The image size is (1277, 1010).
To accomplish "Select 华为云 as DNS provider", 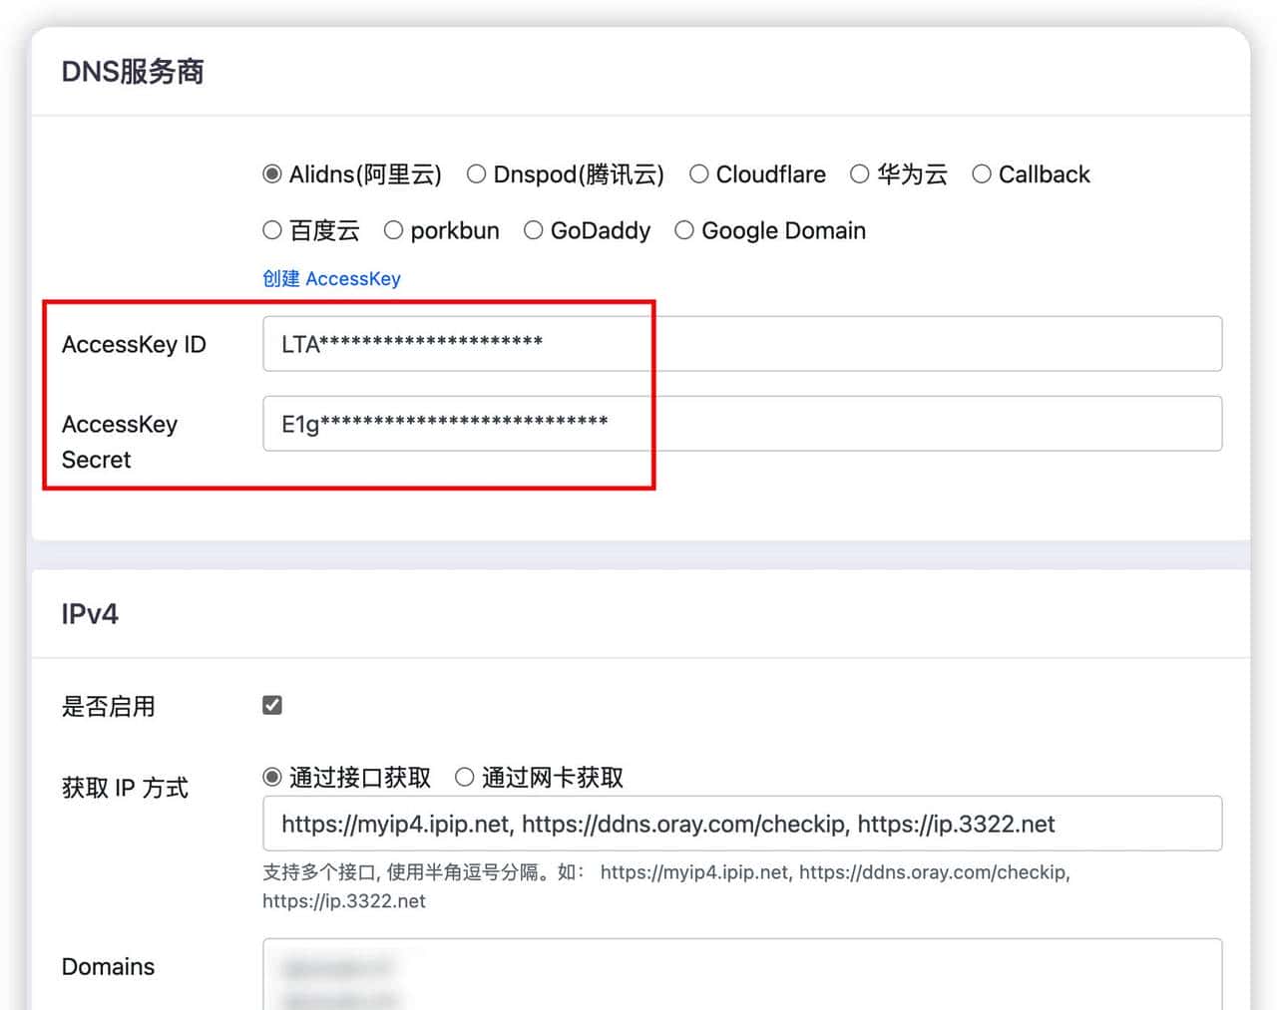I will (x=859, y=174).
